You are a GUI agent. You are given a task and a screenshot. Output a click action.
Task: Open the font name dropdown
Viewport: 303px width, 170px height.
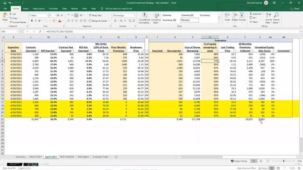(x=47, y=16)
